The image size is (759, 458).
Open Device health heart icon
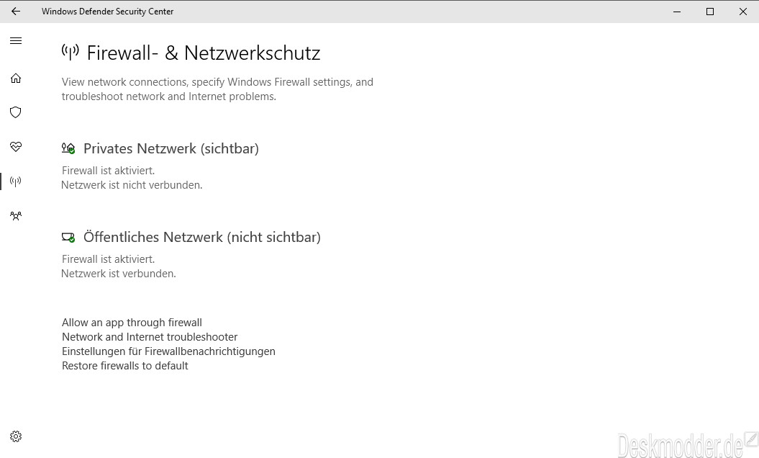click(16, 147)
